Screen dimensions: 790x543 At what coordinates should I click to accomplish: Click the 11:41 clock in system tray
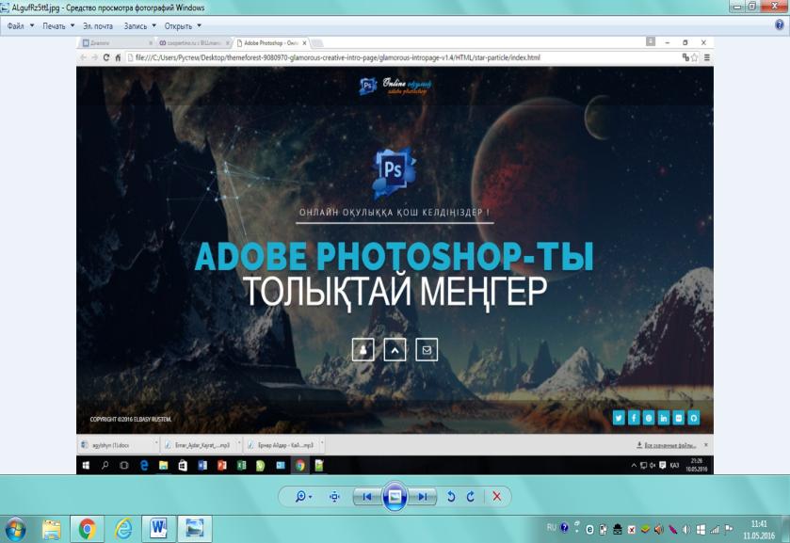(x=759, y=524)
